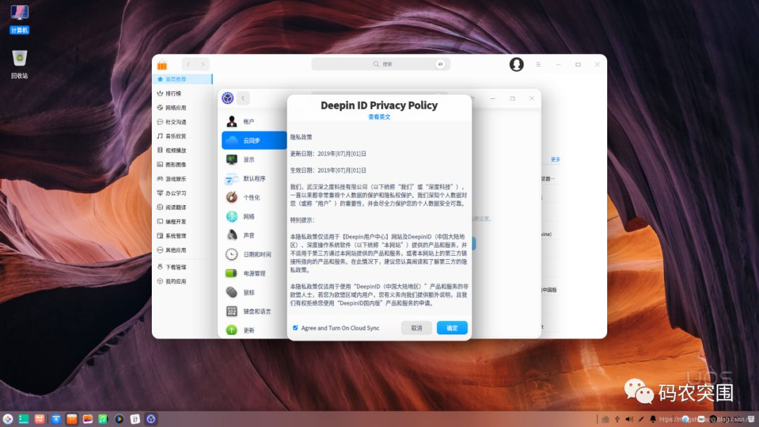Open 更新 settings in the Control Center
Image resolution: width=759 pixels, height=427 pixels.
[254, 330]
